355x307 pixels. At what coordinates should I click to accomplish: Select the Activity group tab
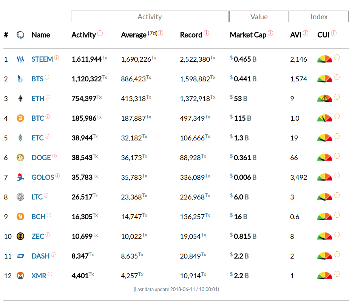point(150,17)
